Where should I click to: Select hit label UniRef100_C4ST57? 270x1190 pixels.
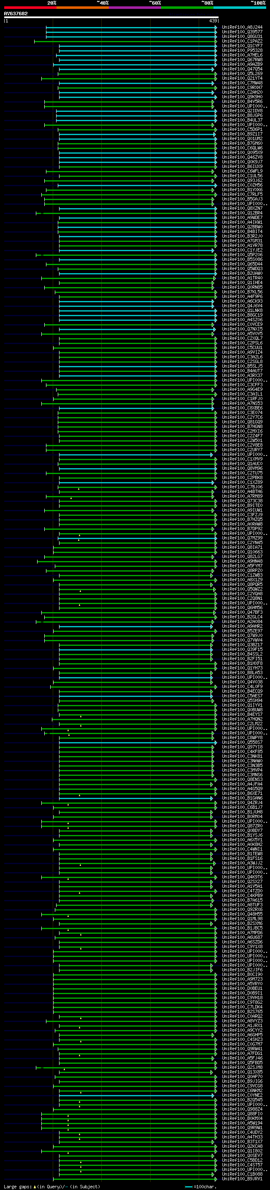[242, 1165]
